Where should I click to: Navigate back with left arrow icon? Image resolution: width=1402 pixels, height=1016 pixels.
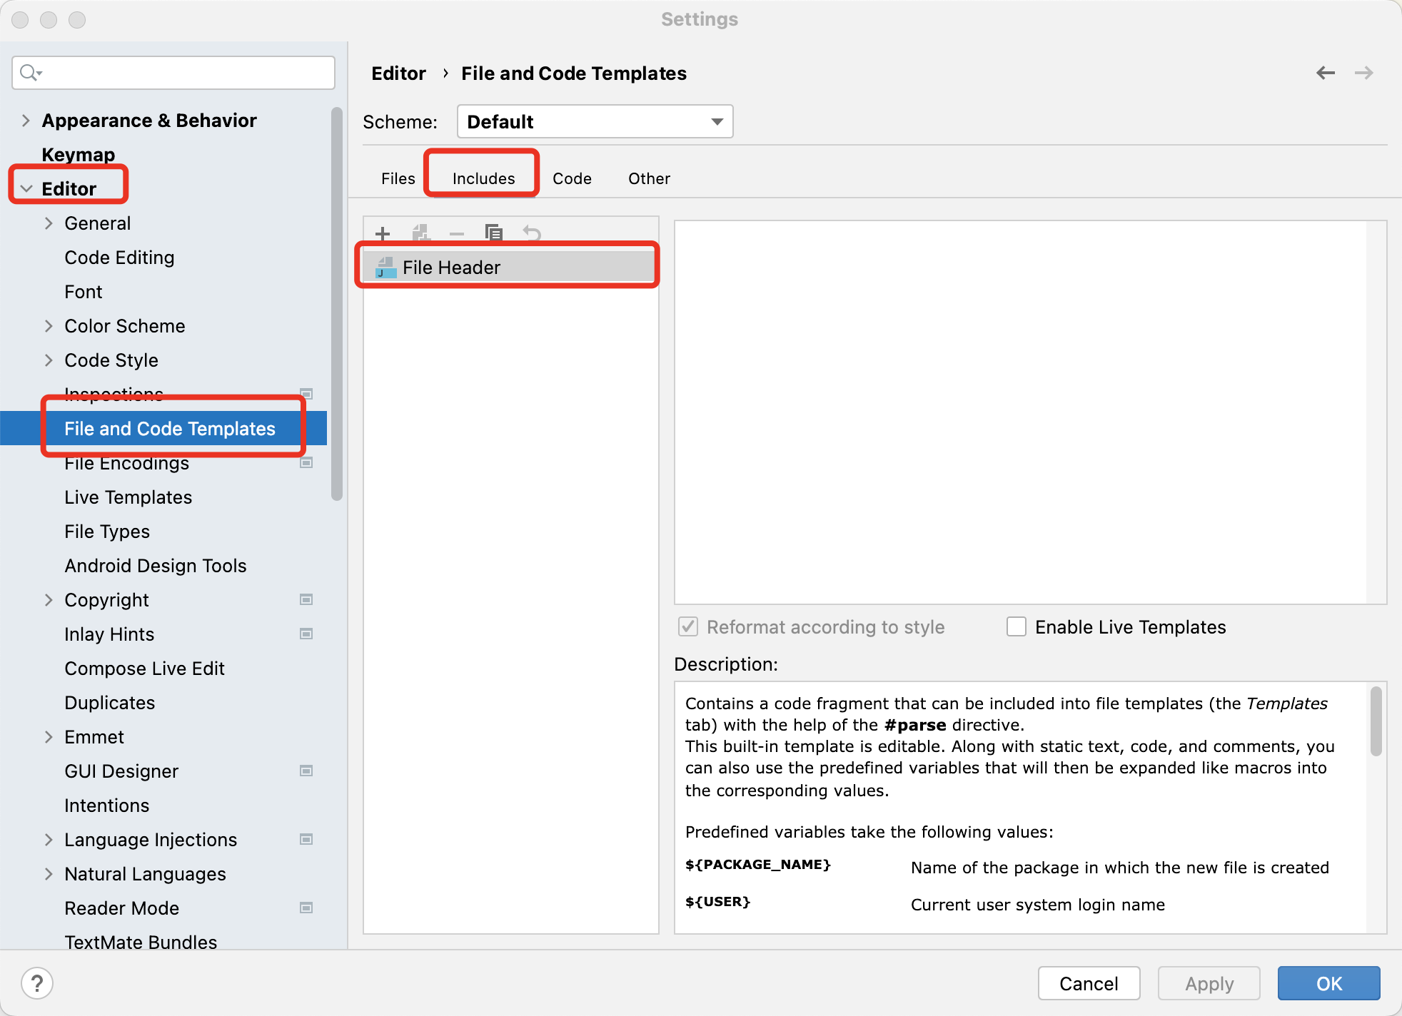point(1326,73)
